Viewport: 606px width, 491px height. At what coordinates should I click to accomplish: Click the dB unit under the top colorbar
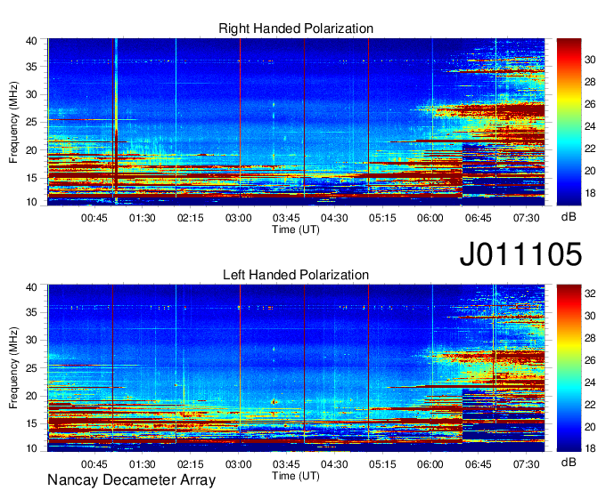coord(569,217)
